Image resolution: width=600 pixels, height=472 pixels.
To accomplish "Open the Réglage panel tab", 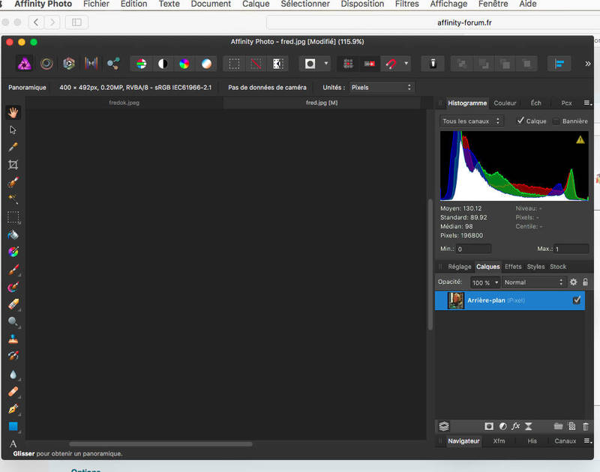I will pyautogui.click(x=460, y=267).
